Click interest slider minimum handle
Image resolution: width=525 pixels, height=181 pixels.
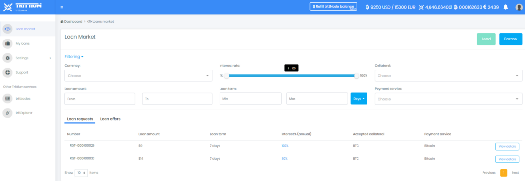tap(227, 76)
